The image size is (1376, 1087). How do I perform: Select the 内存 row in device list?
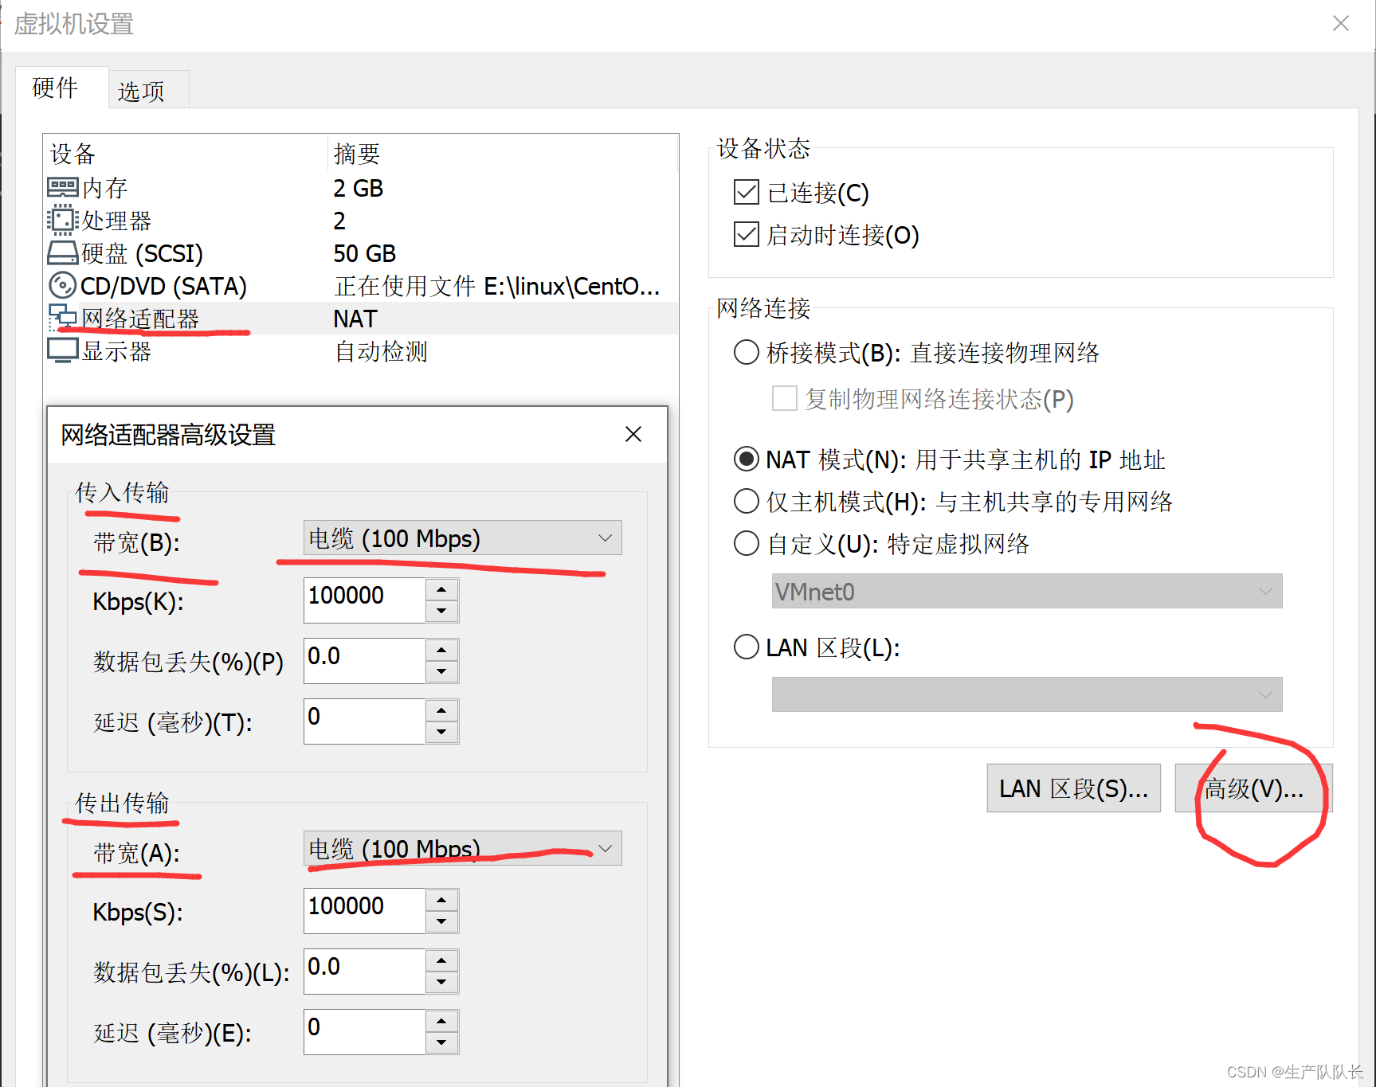(361, 188)
